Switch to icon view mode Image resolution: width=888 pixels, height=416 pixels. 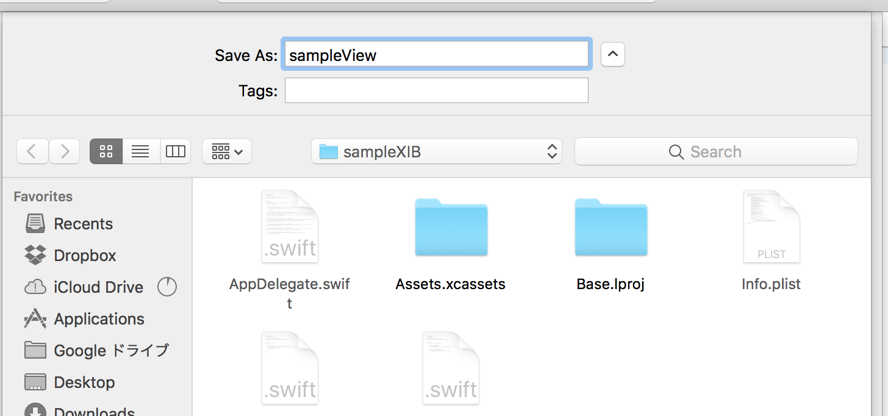pyautogui.click(x=106, y=151)
